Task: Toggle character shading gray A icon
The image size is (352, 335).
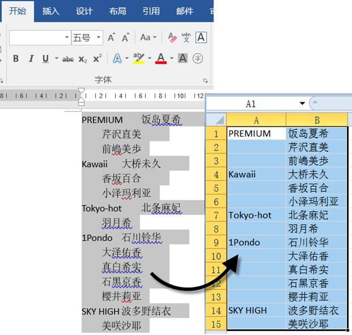Action: tap(183, 58)
